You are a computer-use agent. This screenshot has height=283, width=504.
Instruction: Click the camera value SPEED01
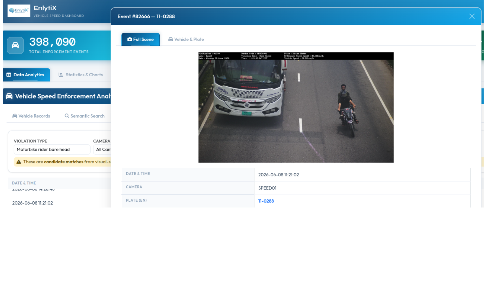click(267, 188)
